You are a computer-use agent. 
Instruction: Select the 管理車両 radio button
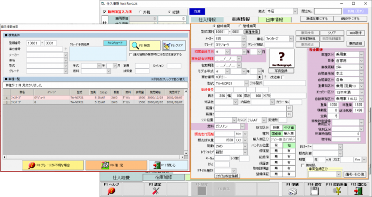pyautogui.click(x=240, y=26)
